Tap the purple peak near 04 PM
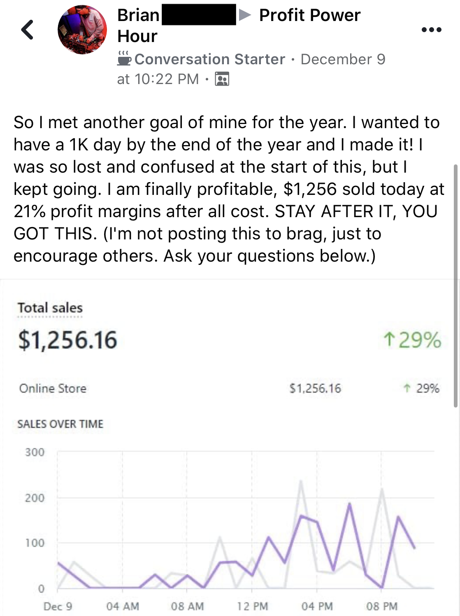Image resolution: width=460 pixels, height=616 pixels. pos(302,515)
